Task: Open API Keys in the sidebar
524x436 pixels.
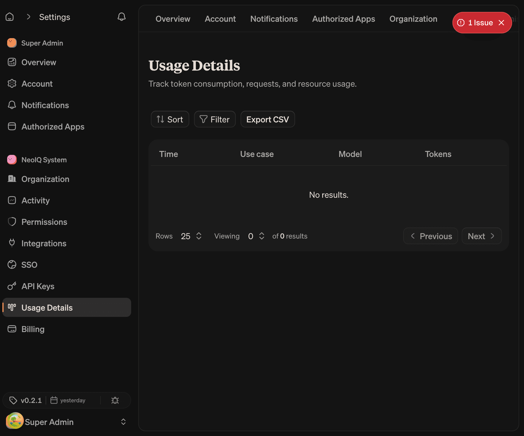Action: (x=67, y=286)
